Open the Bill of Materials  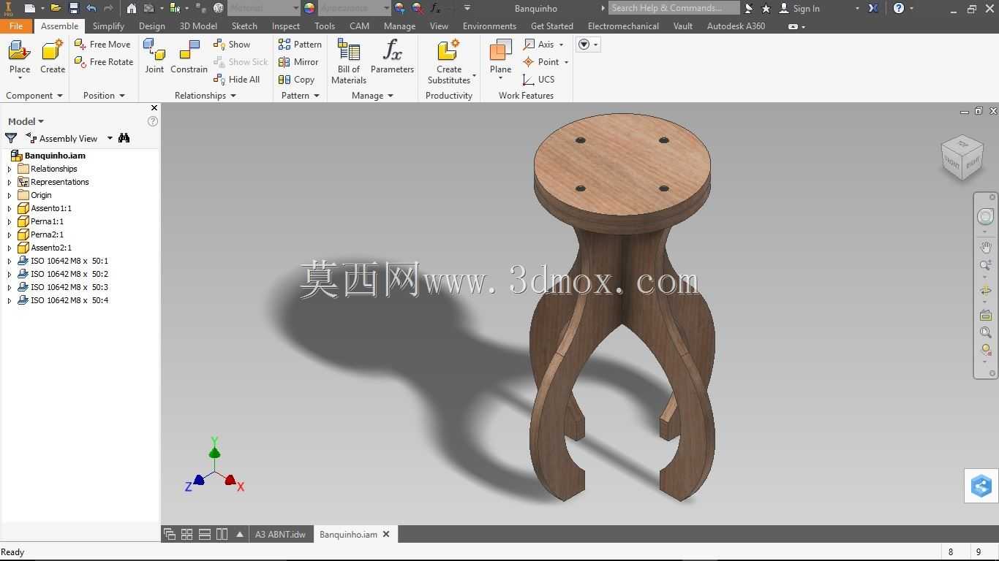point(349,61)
